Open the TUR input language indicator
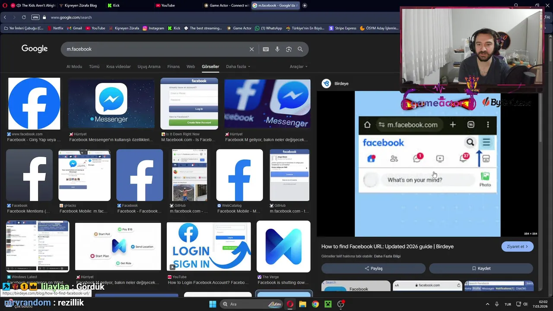This screenshot has width=553, height=311. click(x=508, y=304)
